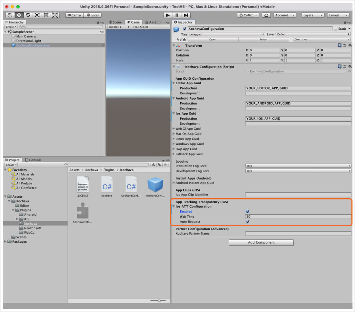Select the Hand tool in toolbar
Image resolution: width=355 pixels, height=312 pixels.
10,15
